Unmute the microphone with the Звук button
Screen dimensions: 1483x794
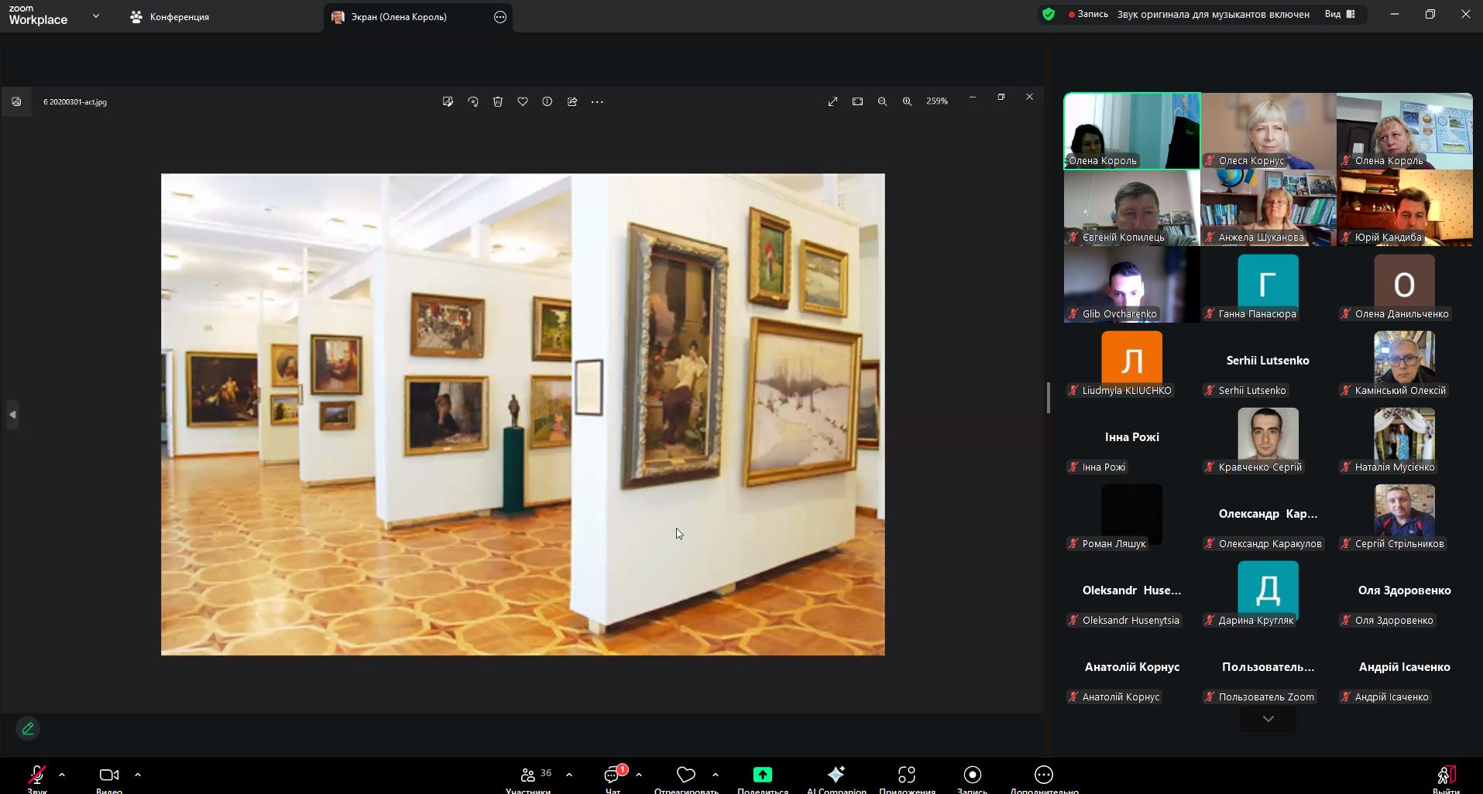(36, 776)
